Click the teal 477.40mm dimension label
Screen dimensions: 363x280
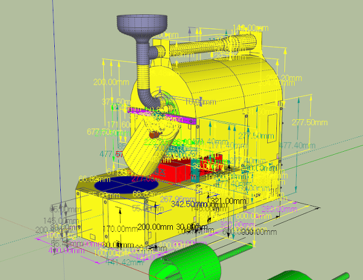pyautogui.click(x=297, y=146)
